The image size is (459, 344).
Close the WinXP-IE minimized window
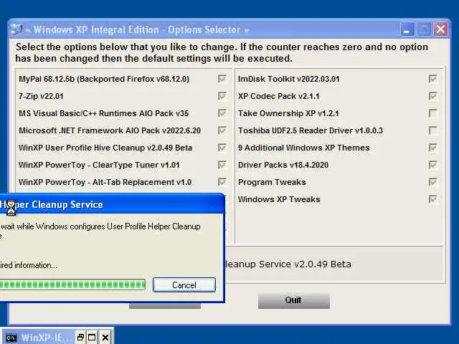click(105, 338)
